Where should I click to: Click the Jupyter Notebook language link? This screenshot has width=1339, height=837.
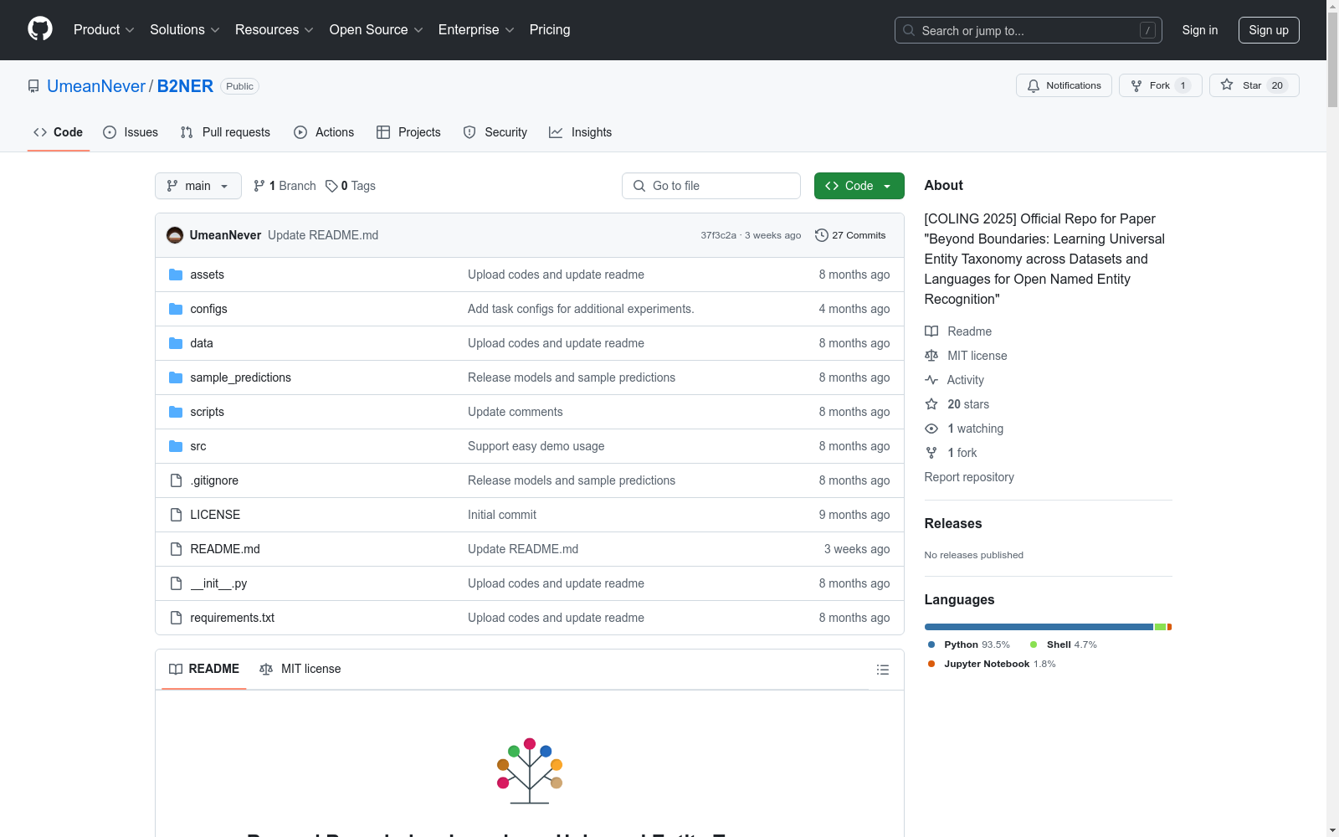point(992,664)
